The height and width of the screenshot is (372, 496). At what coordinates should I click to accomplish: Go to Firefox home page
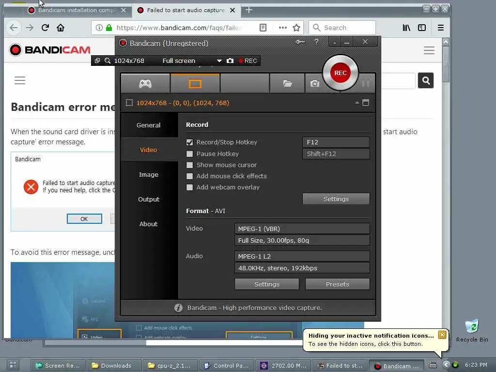61,28
